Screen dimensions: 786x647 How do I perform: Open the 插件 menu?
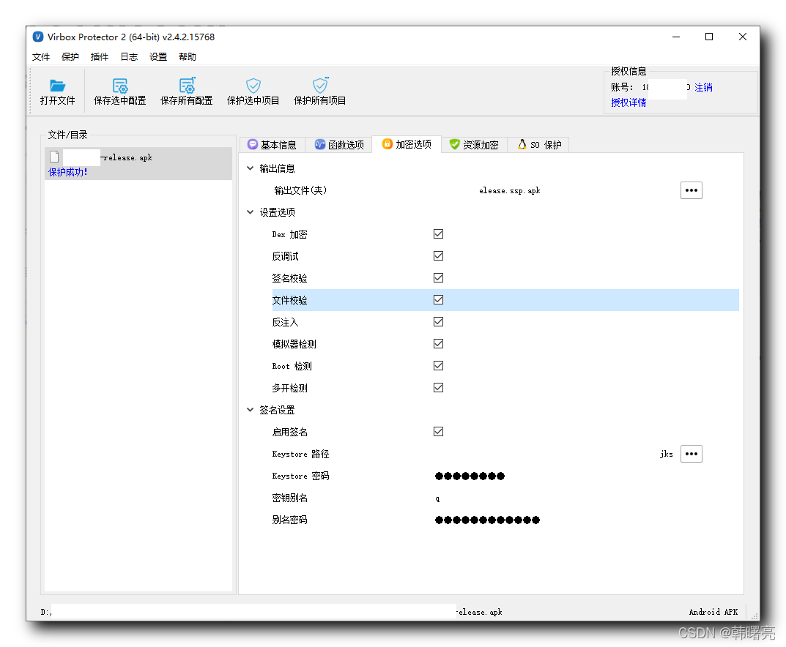[99, 56]
